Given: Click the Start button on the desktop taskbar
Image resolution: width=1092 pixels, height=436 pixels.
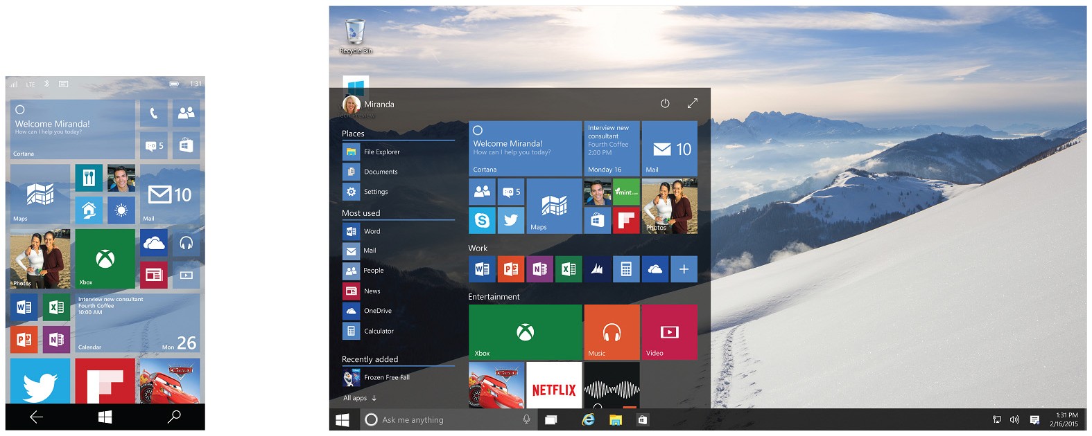Looking at the screenshot, I should (343, 420).
